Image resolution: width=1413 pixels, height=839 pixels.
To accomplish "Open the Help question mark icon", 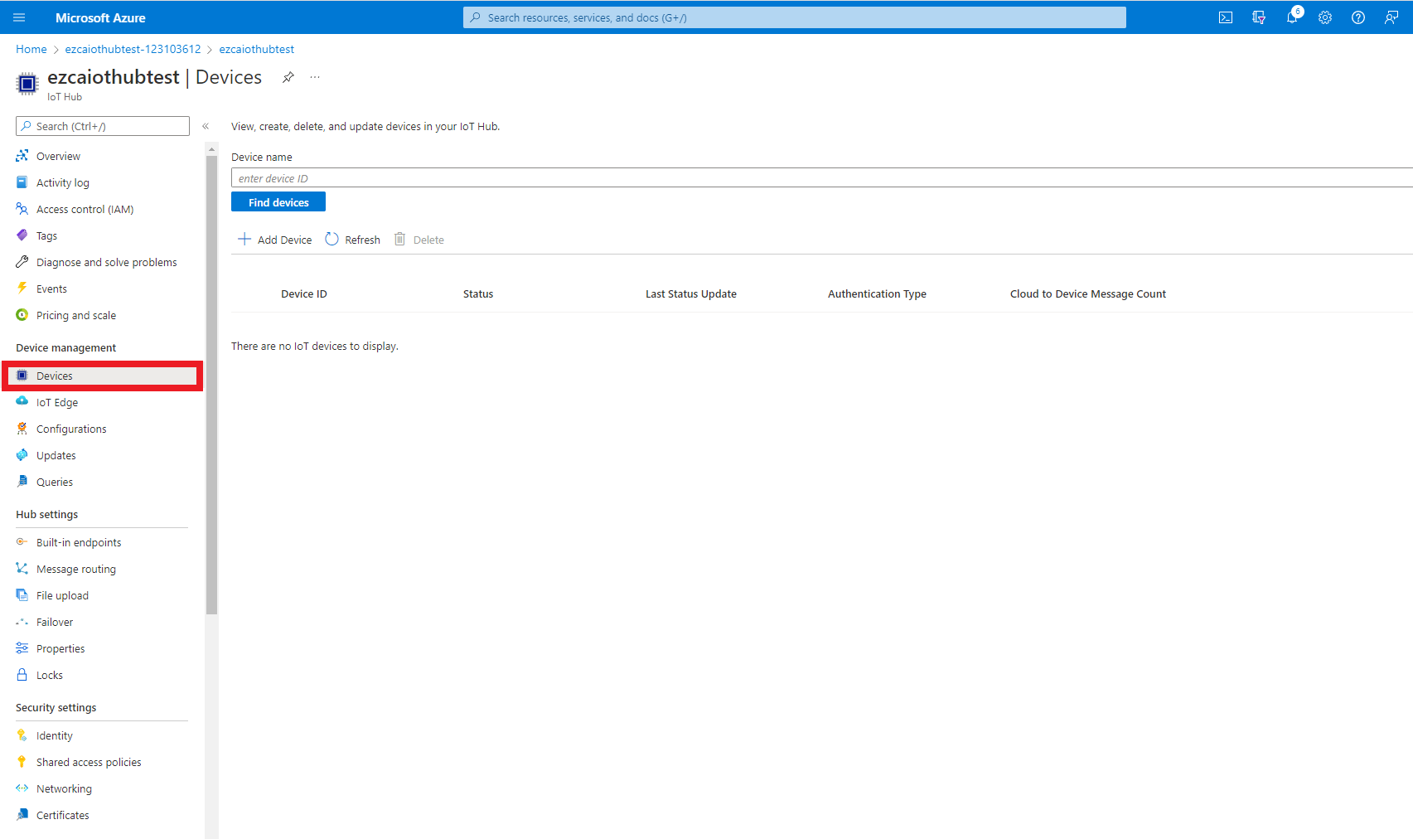I will (x=1358, y=17).
